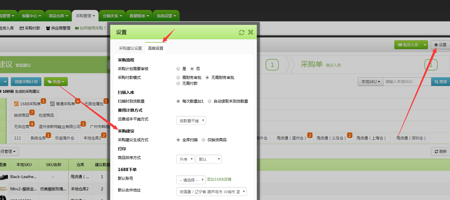
Task: Select 否 for 采购计划需要审核
Action: (192, 69)
